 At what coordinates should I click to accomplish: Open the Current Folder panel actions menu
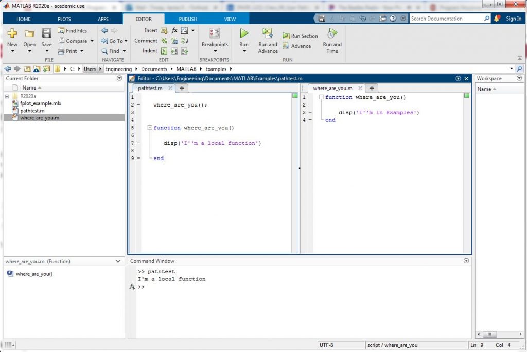click(120, 78)
